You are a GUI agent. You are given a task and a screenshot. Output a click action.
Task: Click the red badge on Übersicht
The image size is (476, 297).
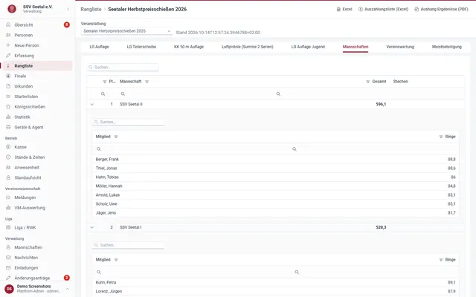[66, 25]
